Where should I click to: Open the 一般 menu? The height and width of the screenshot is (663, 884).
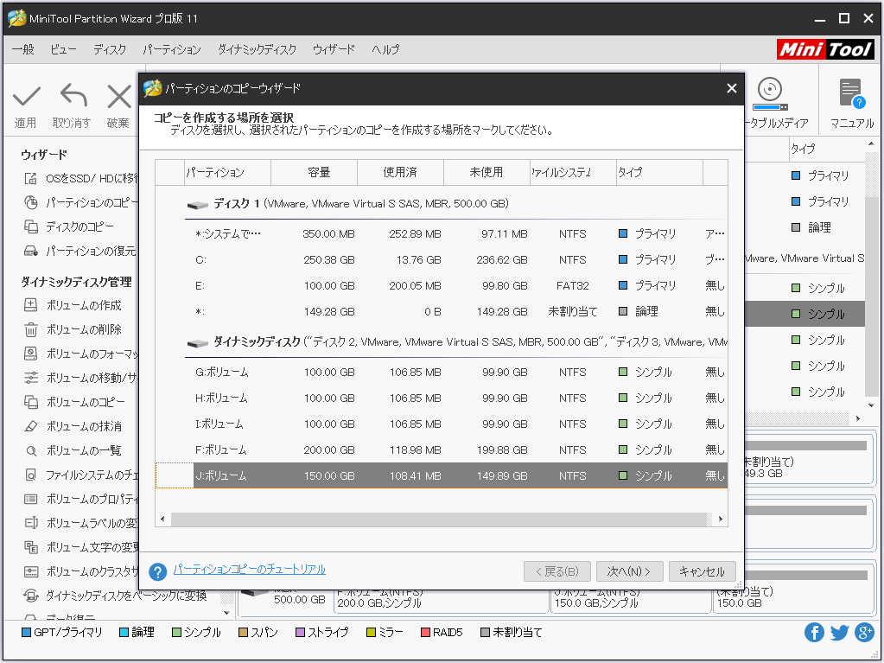coord(23,49)
